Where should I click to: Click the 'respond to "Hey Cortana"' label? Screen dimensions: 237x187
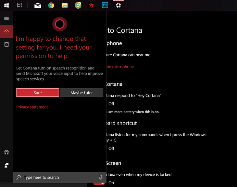coord(134,96)
